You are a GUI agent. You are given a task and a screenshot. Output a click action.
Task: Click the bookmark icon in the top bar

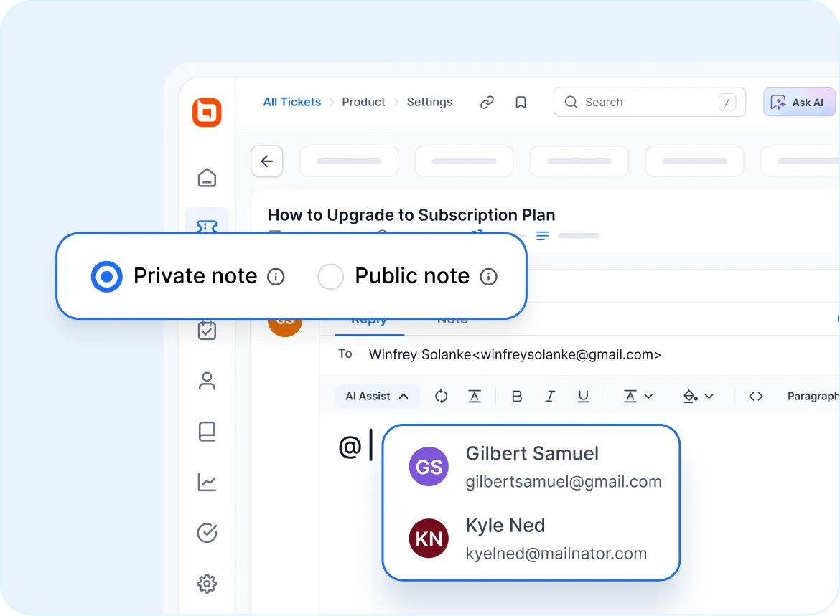[x=521, y=102]
